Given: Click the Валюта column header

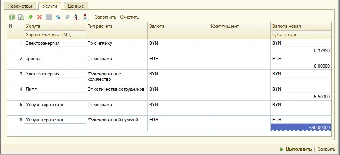Looking at the screenshot, I should pos(178,30).
